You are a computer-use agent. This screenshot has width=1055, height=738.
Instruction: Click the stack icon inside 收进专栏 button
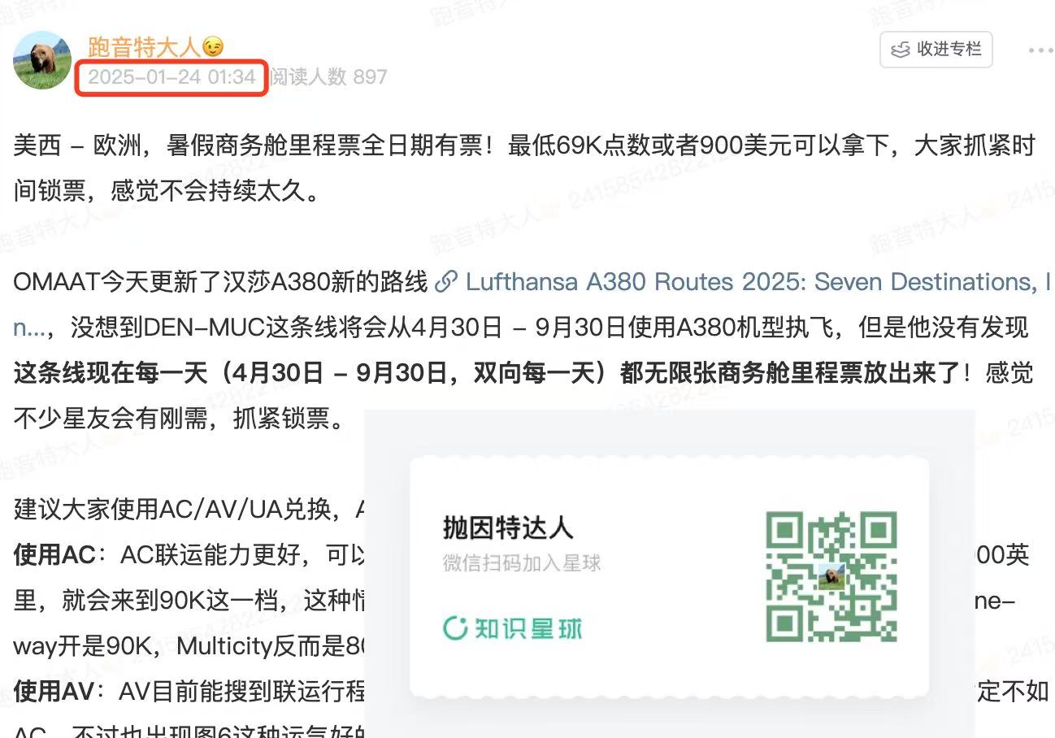click(x=901, y=50)
